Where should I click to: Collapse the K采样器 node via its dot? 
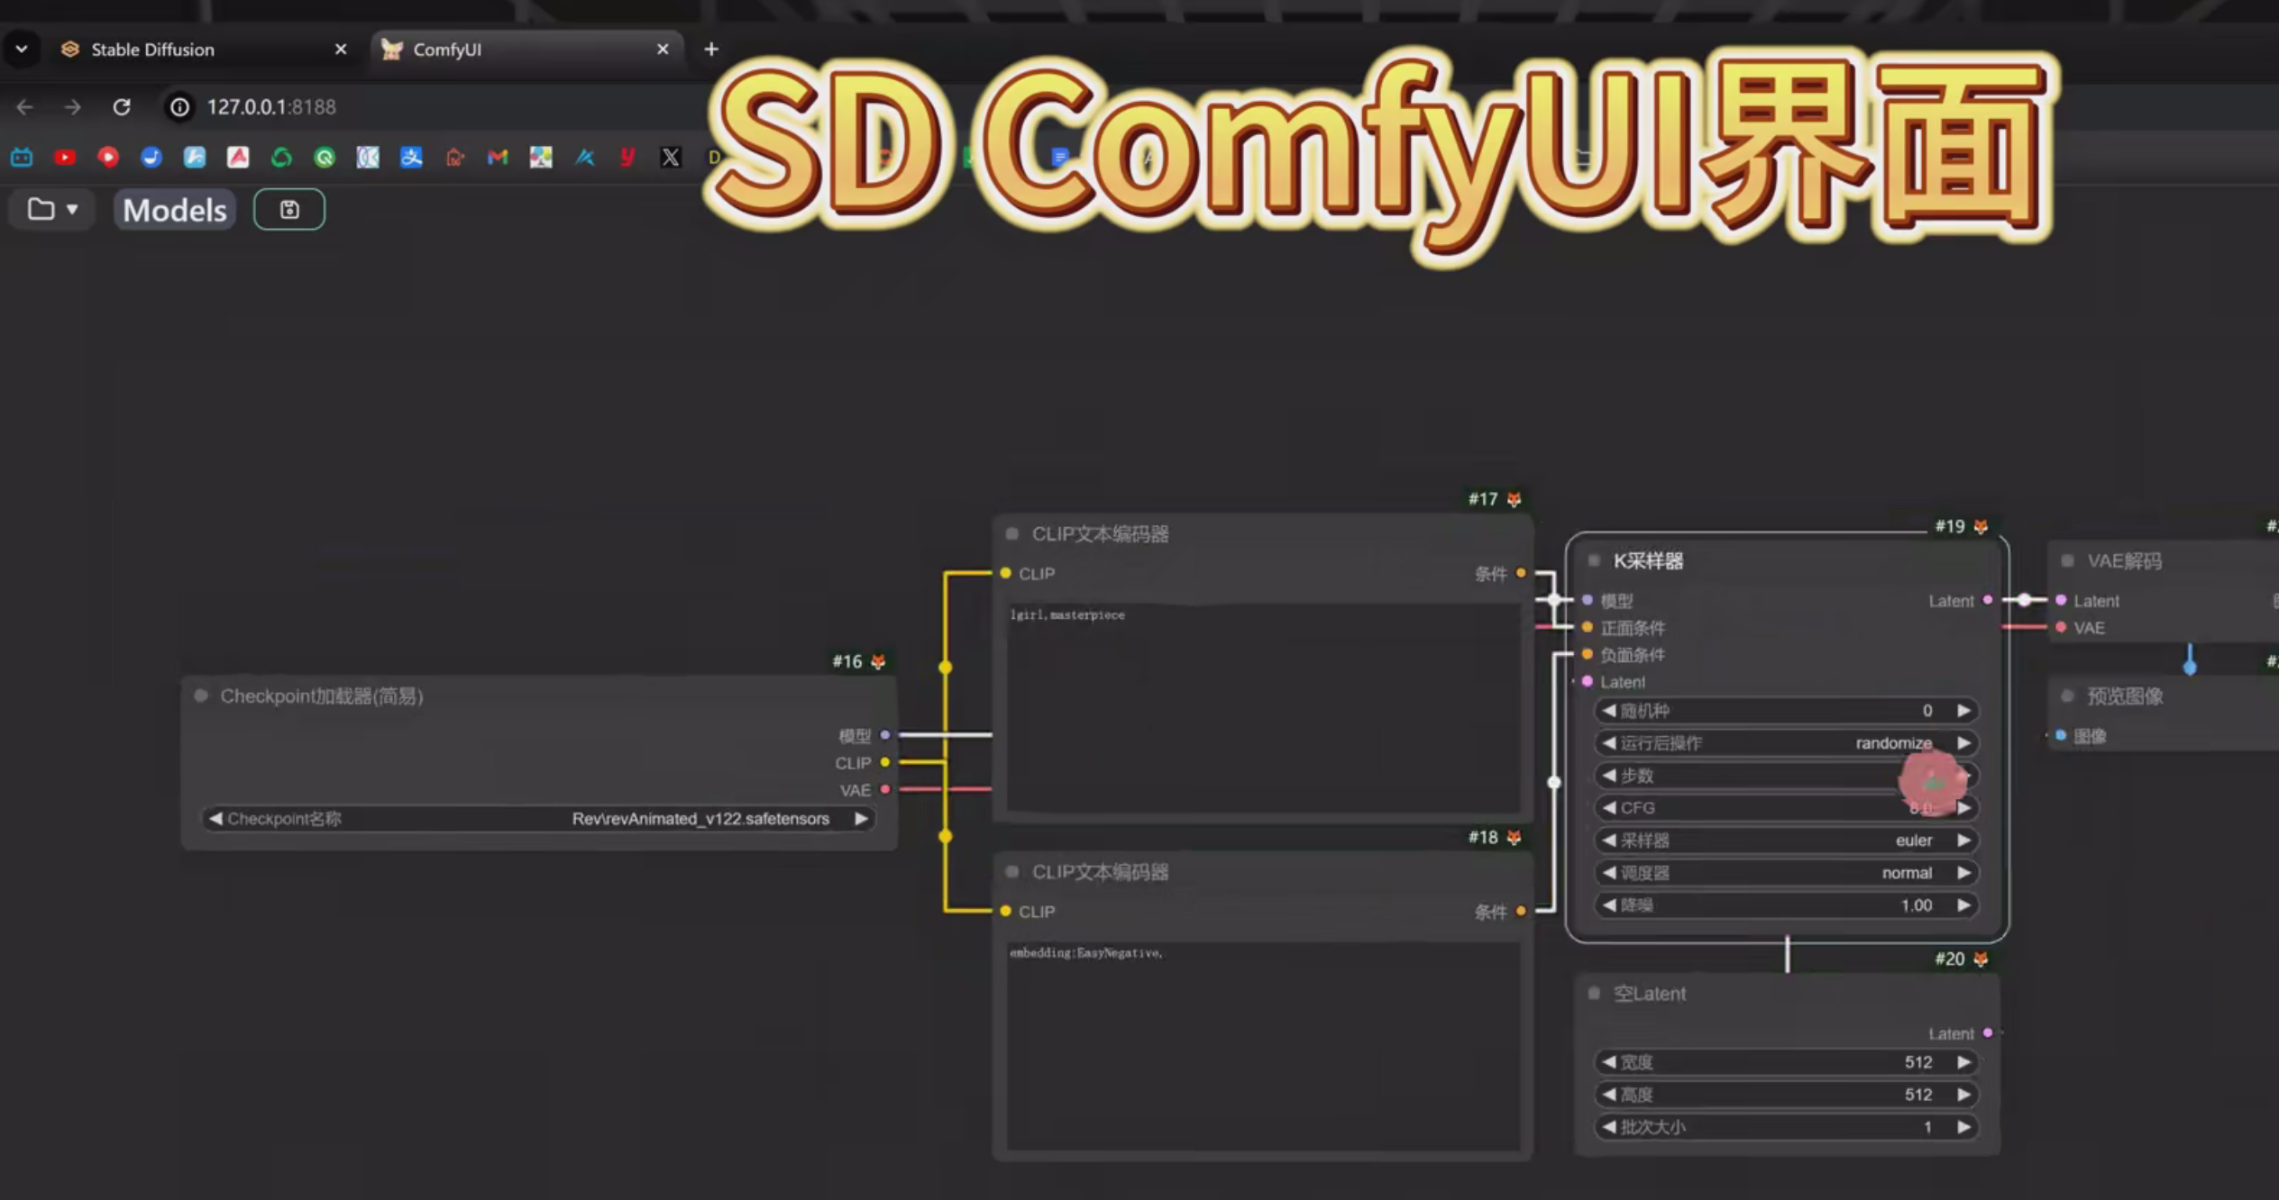click(1594, 560)
